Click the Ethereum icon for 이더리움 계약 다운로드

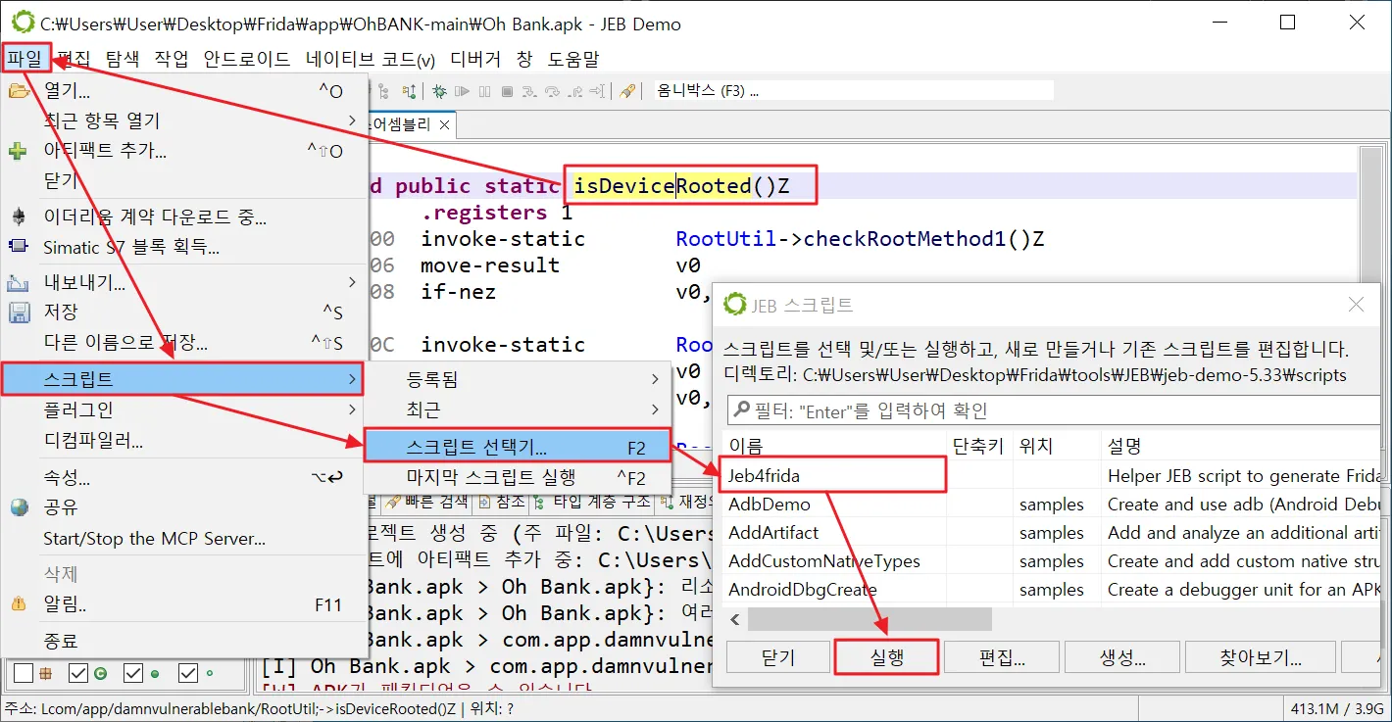[x=19, y=217]
